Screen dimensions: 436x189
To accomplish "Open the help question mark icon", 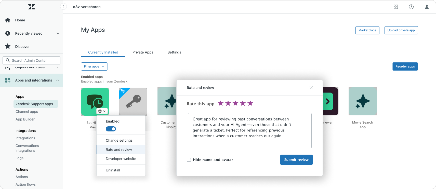I will [x=411, y=7].
